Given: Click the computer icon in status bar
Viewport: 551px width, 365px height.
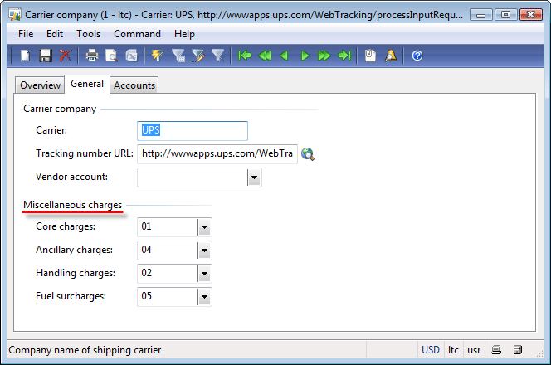Looking at the screenshot, I should click(x=496, y=350).
